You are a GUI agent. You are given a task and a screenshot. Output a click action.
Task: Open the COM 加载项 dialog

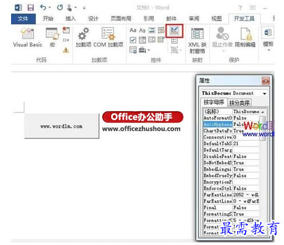[x=109, y=37]
